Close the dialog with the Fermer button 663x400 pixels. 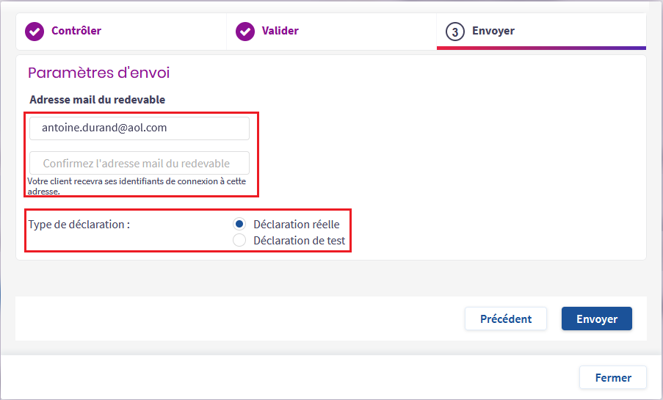tap(612, 377)
